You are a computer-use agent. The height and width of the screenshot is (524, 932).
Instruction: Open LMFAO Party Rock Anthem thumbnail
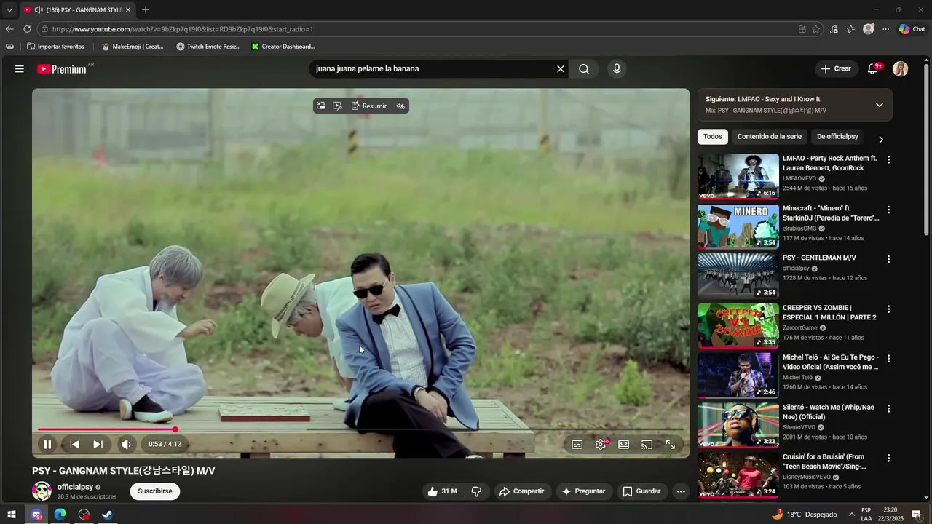click(x=738, y=176)
